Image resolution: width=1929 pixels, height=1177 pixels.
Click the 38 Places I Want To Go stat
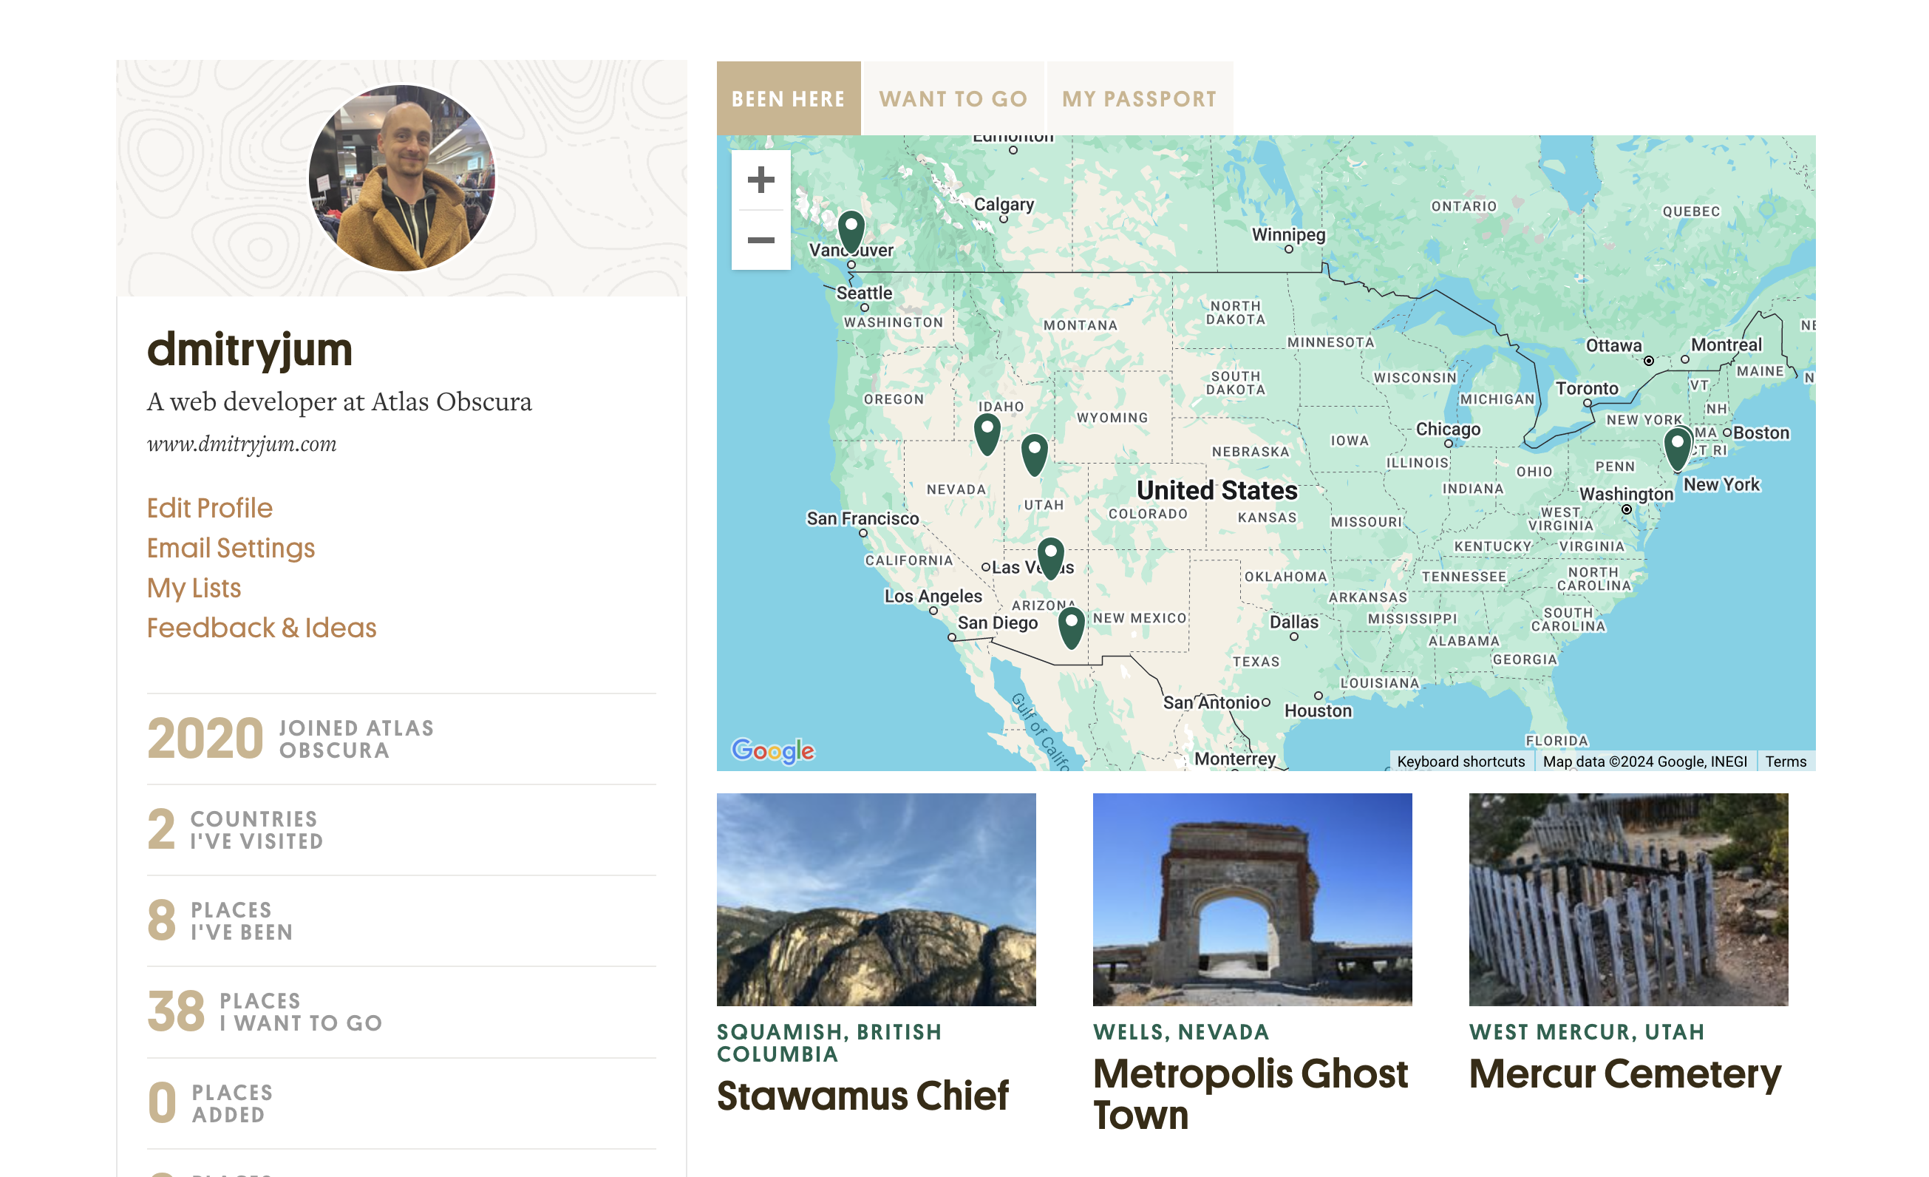click(x=265, y=1011)
